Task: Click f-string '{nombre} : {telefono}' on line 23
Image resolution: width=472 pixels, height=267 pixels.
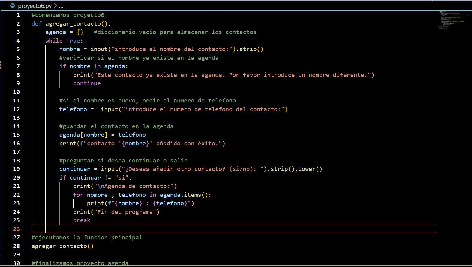Action: pyautogui.click(x=149, y=203)
